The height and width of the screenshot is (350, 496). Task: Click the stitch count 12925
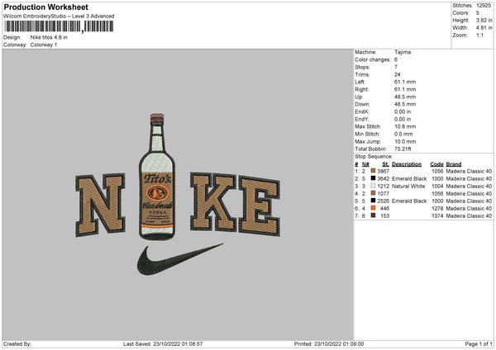pyautogui.click(x=484, y=6)
